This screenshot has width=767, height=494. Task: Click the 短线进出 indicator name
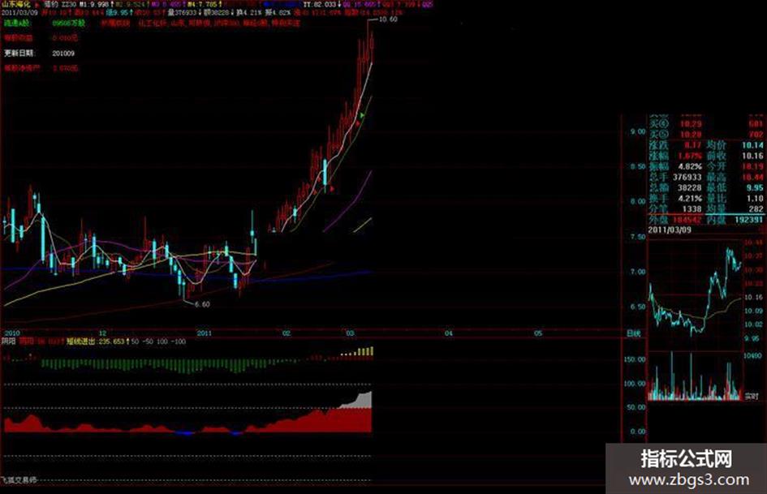click(x=81, y=342)
